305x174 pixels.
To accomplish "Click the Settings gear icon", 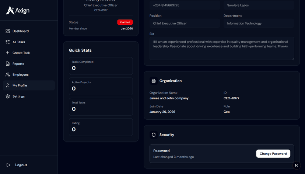I will (x=8, y=96).
